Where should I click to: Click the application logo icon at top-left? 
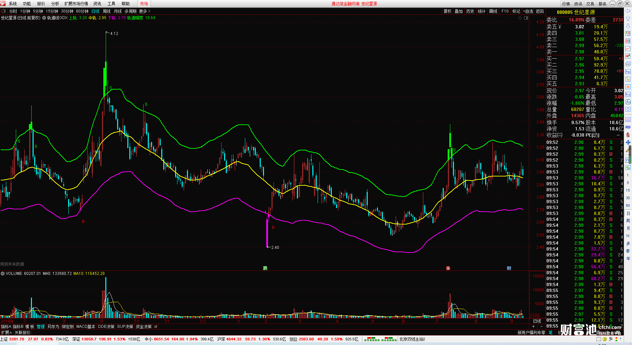(x=3, y=4)
